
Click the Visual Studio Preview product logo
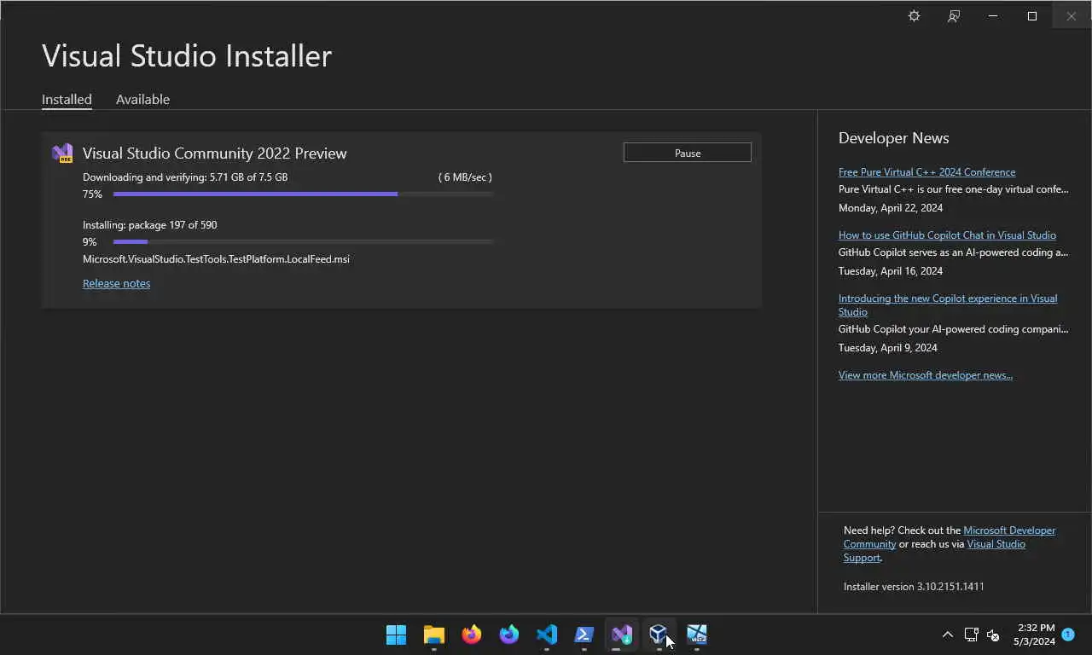[62, 154]
